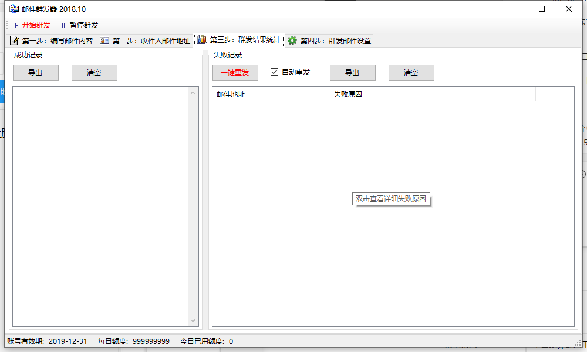Click the 邮件地址 column header
Image resolution: width=587 pixels, height=352 pixels.
pyautogui.click(x=271, y=94)
